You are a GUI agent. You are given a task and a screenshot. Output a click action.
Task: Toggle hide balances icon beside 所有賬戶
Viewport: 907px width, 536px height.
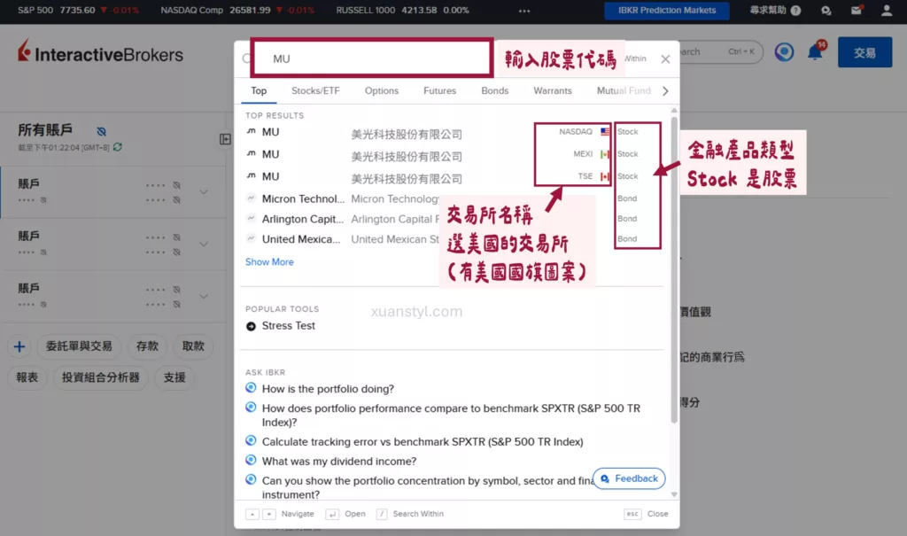click(101, 131)
